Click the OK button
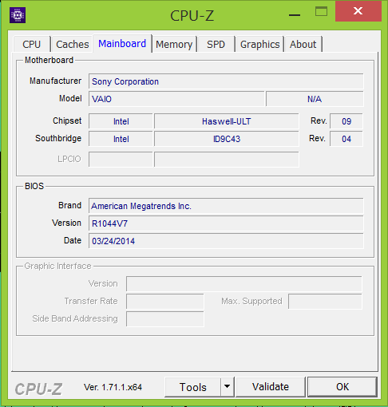Viewport: 388px width, 407px height. coord(342,387)
